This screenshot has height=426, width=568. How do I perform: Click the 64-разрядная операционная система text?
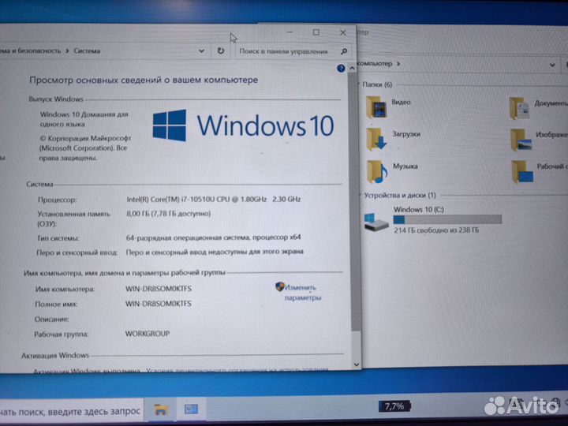[x=213, y=237]
